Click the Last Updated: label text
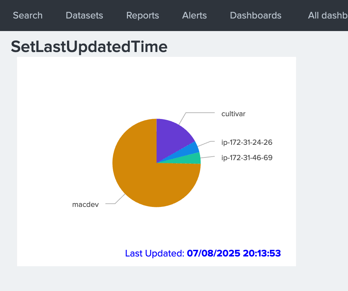This screenshot has width=348, height=291. (x=154, y=253)
